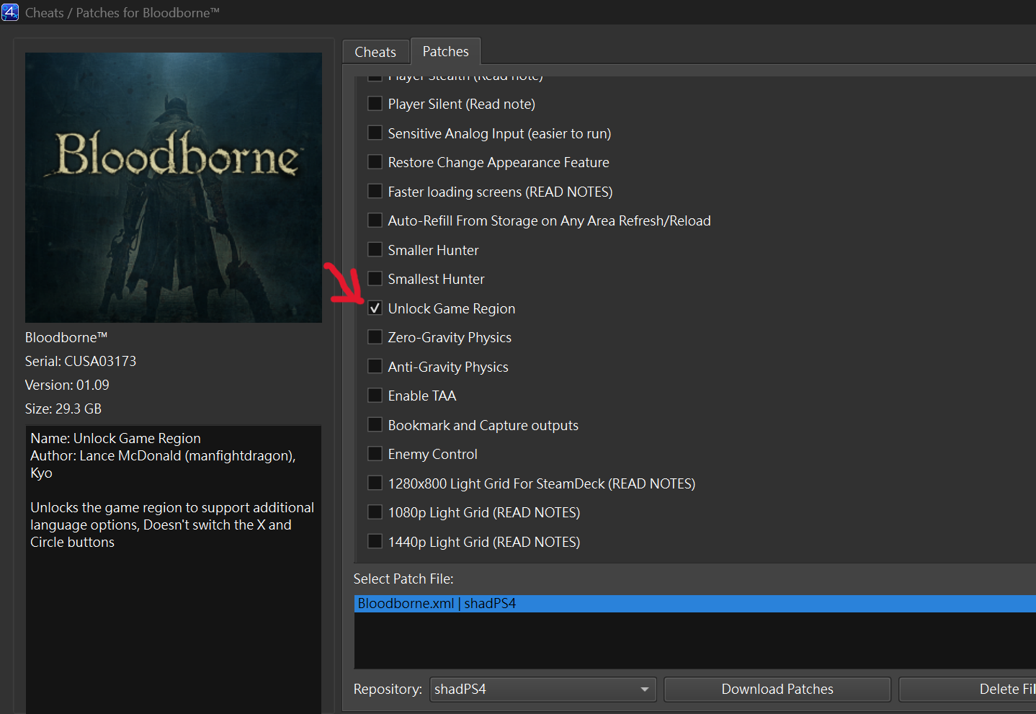
Task: Check the Smallest Hunter patch
Action: (375, 279)
